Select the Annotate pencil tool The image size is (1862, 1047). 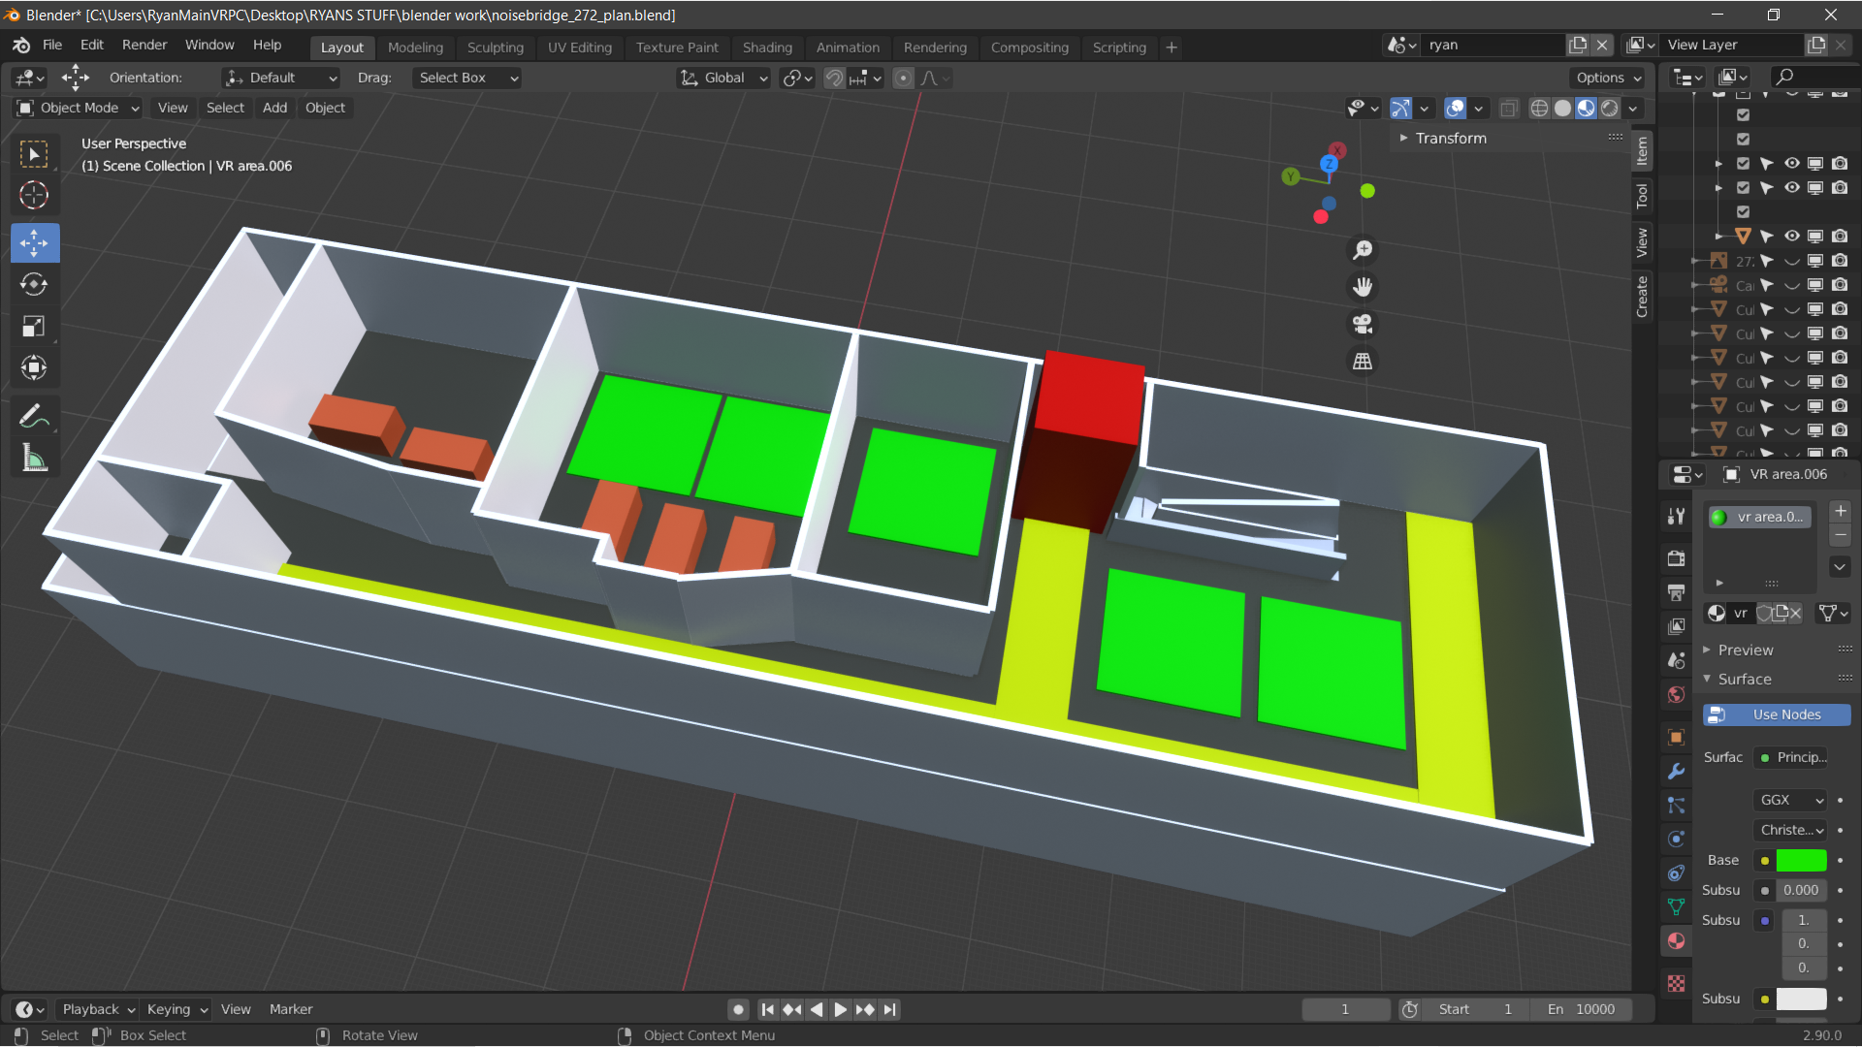click(34, 417)
